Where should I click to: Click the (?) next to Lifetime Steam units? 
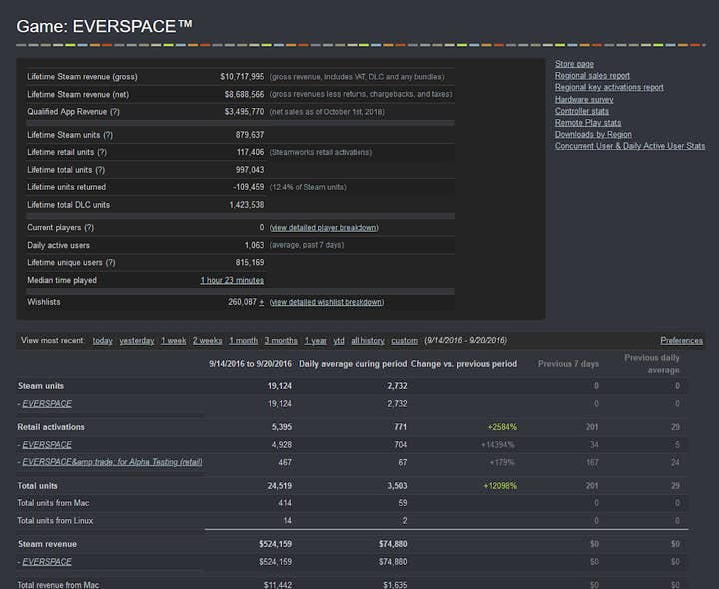[108, 135]
